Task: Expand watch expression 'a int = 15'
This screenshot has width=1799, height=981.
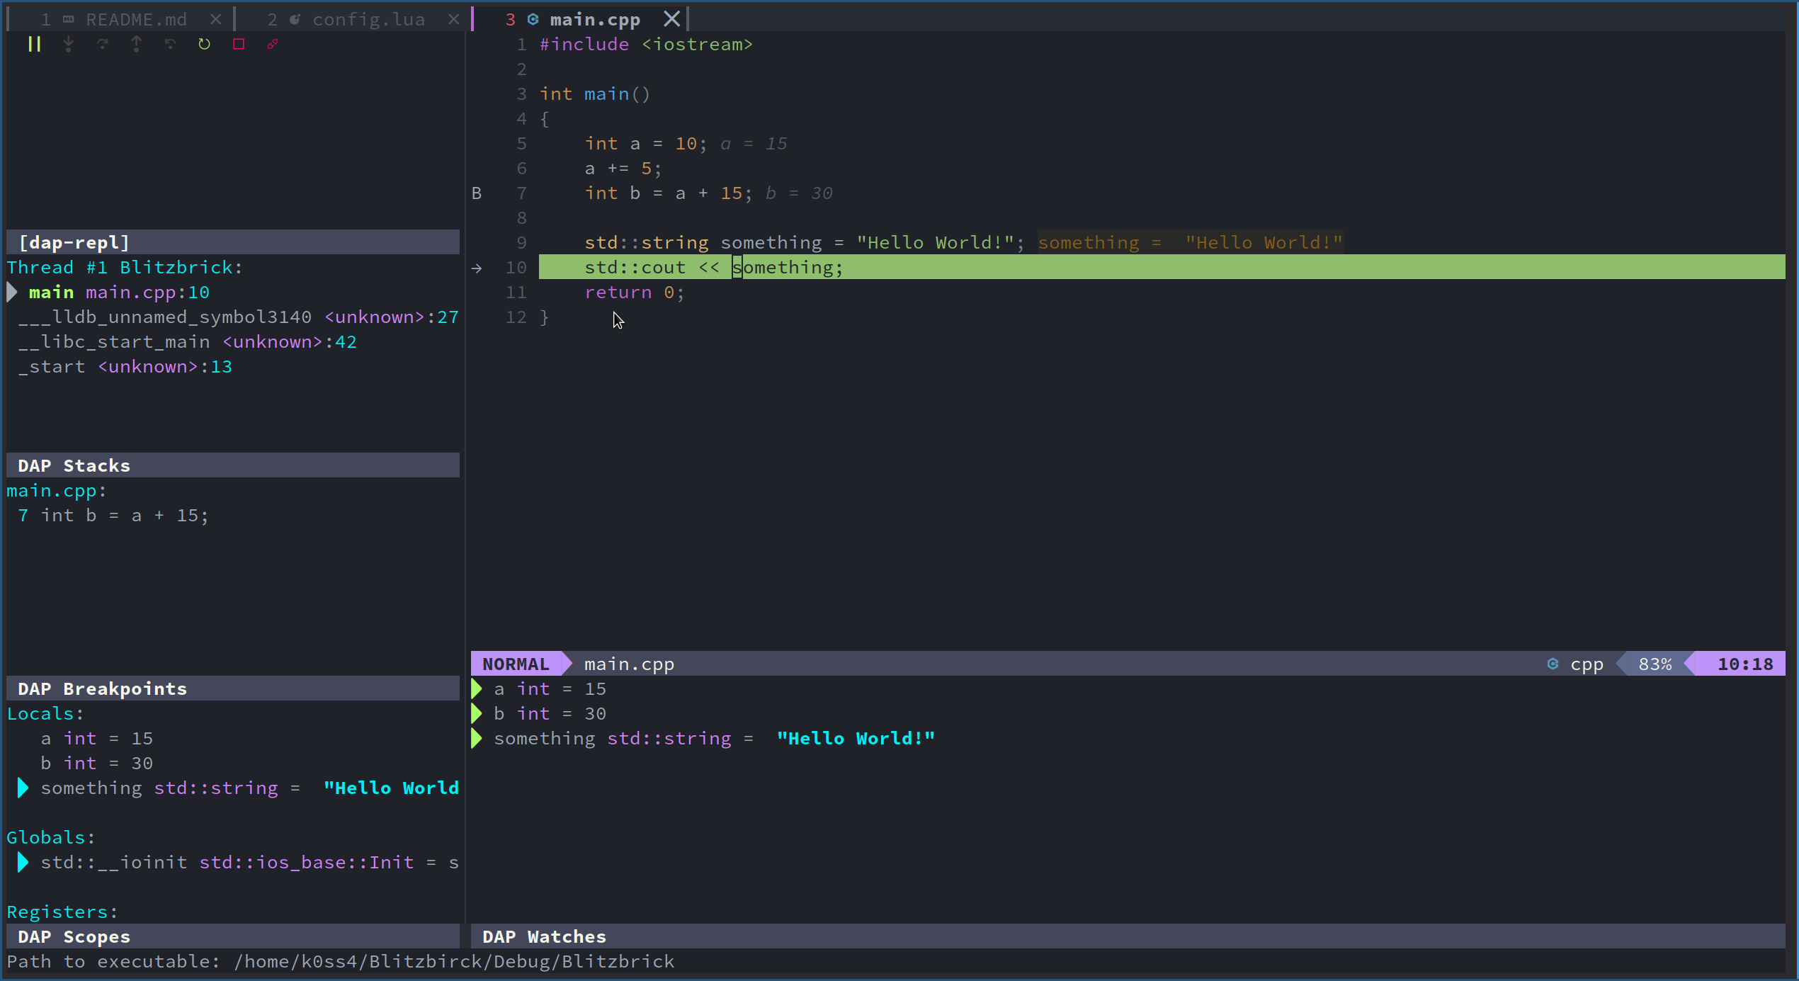Action: coord(477,688)
